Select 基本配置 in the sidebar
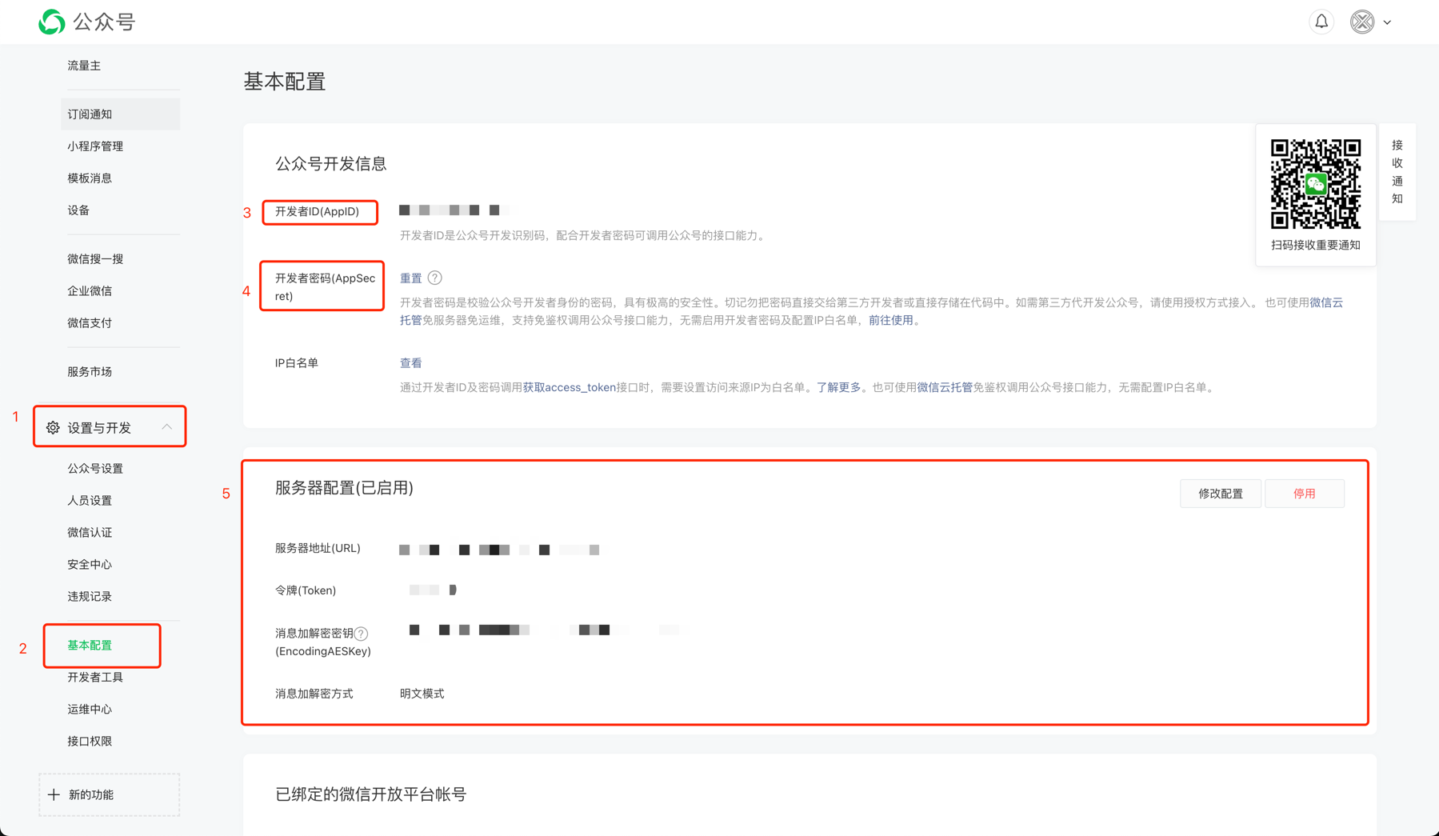This screenshot has width=1439, height=836. coord(90,646)
